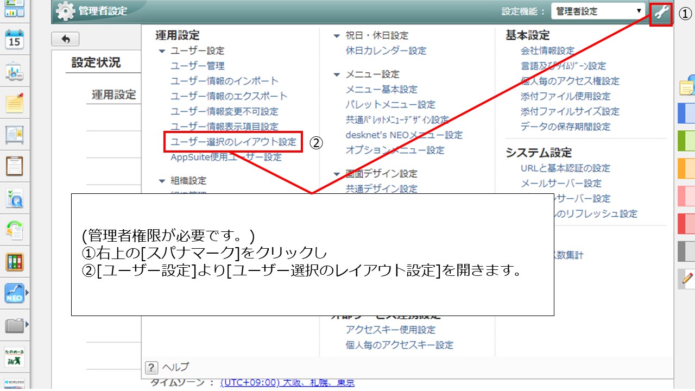Image resolution: width=695 pixels, height=391 pixels.
Task: Open オプションメニュー設定
Action: tap(395, 150)
